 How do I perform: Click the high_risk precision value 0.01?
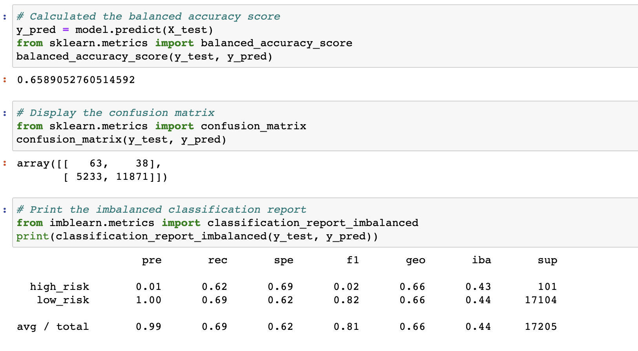click(x=149, y=287)
